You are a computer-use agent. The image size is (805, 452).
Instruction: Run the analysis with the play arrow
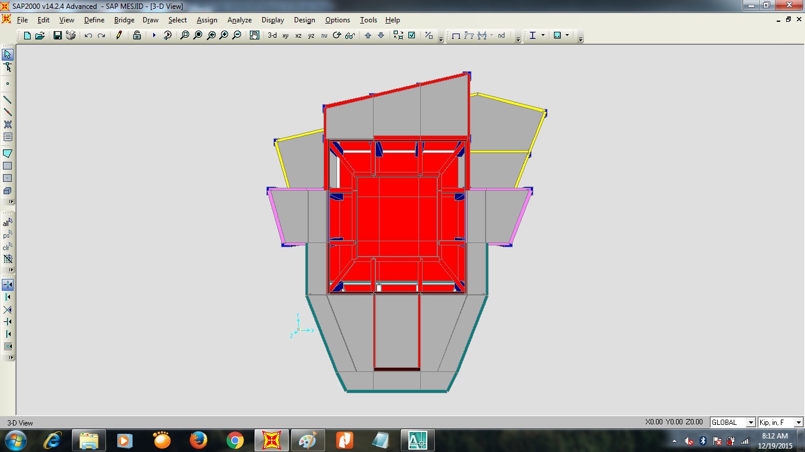click(154, 35)
